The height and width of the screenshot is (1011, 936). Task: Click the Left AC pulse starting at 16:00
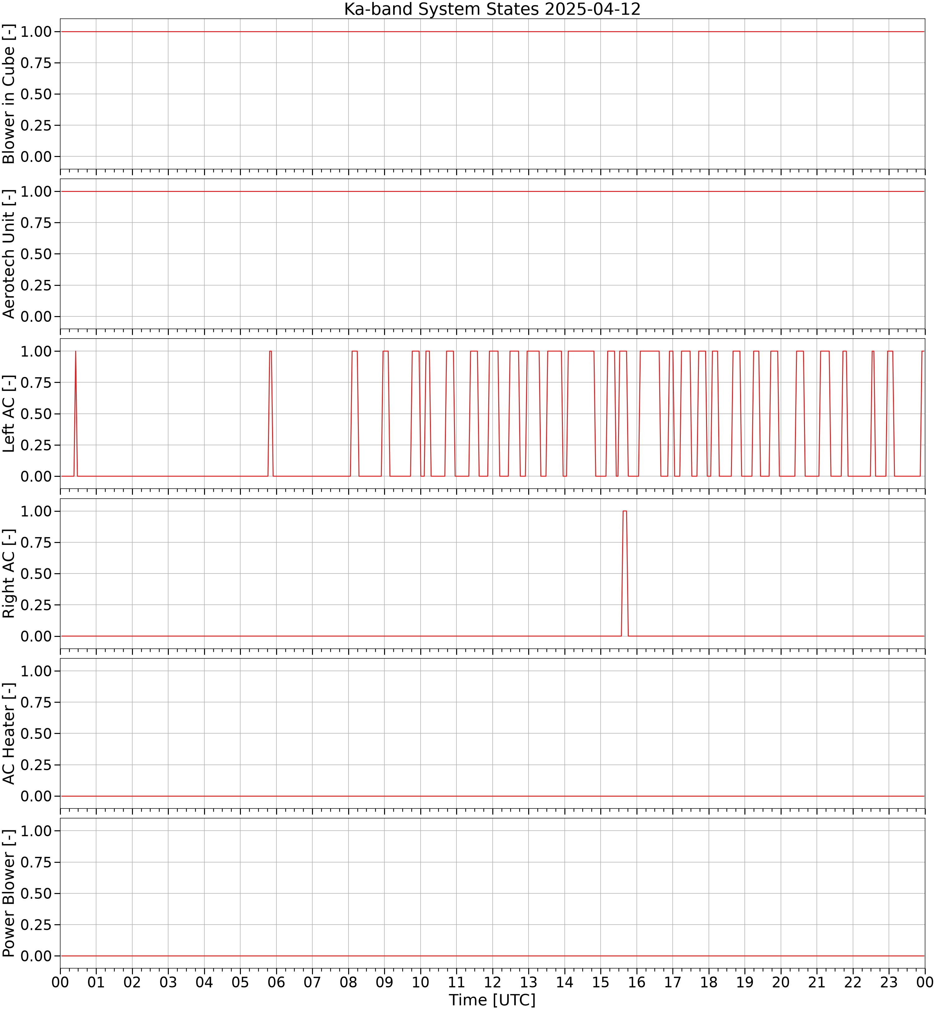click(x=649, y=413)
